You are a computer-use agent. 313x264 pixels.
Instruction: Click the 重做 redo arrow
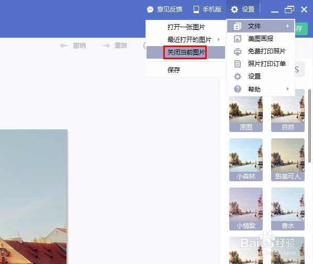tap(106, 46)
